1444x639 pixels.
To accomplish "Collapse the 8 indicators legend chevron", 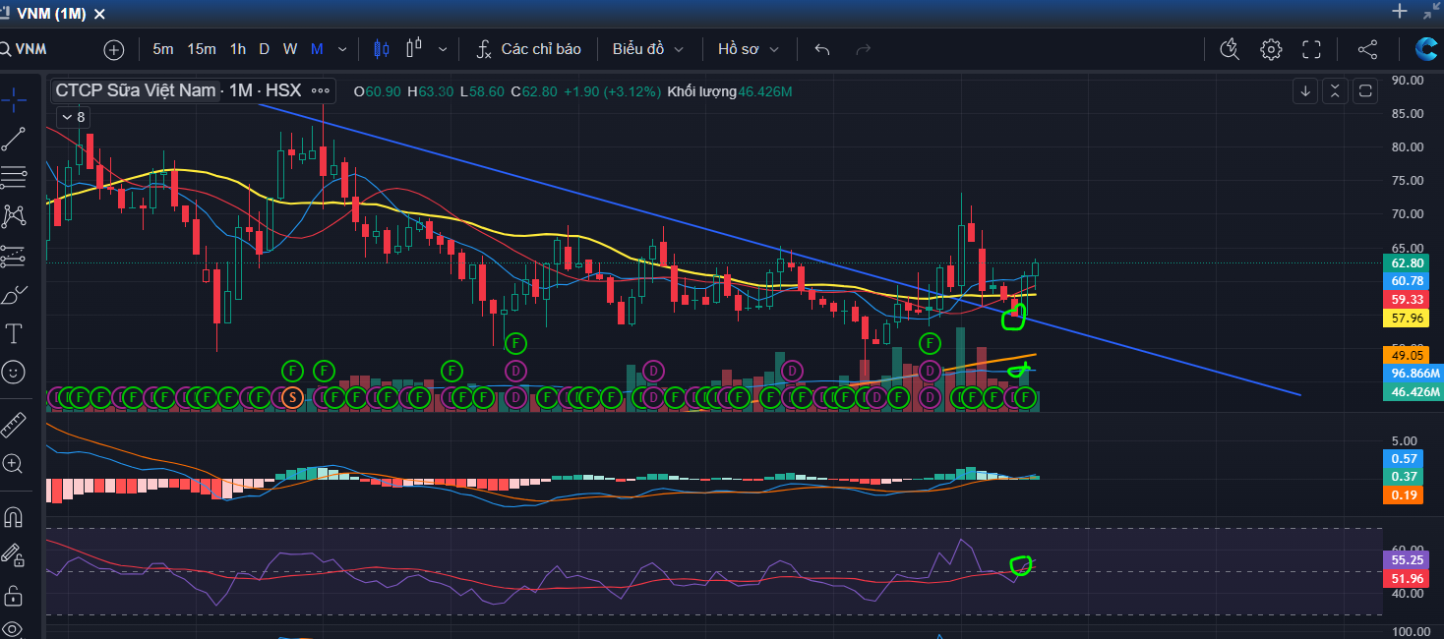I will 73,117.
